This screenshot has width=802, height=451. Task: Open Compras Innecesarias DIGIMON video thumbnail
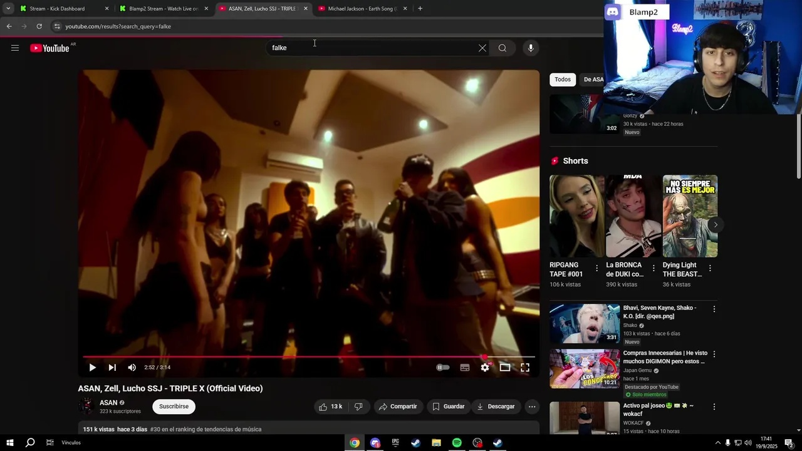[585, 369]
